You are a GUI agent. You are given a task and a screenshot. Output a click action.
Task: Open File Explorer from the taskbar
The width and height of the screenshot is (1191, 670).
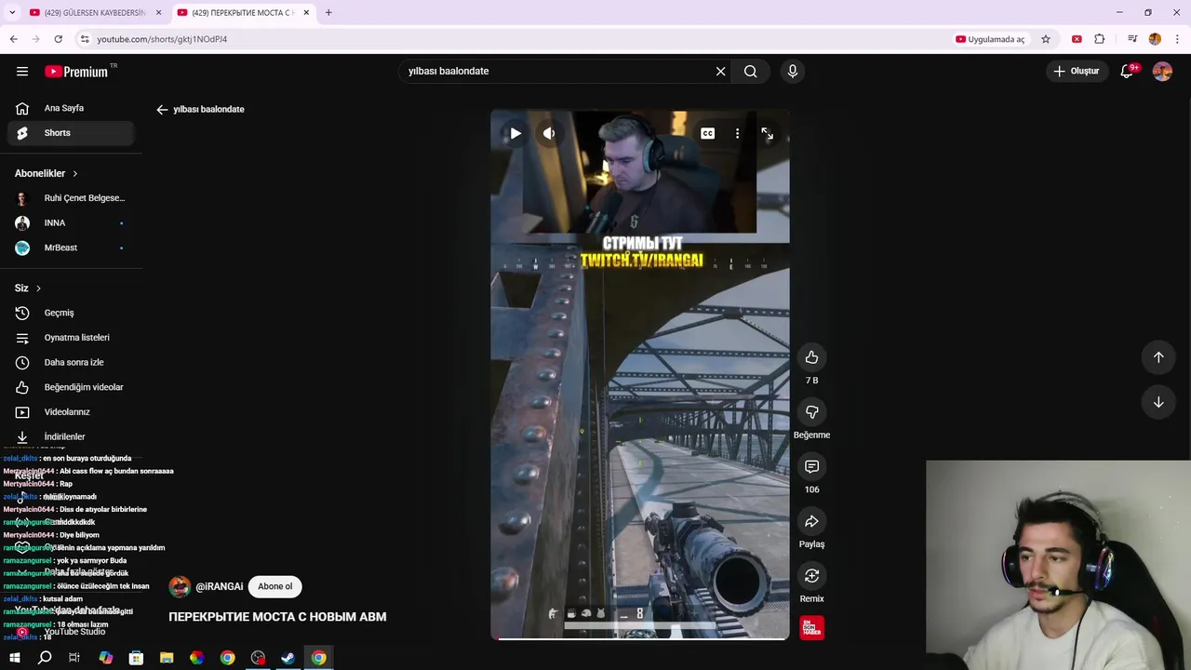point(167,658)
